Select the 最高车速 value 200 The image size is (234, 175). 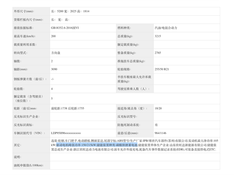(x=54, y=36)
